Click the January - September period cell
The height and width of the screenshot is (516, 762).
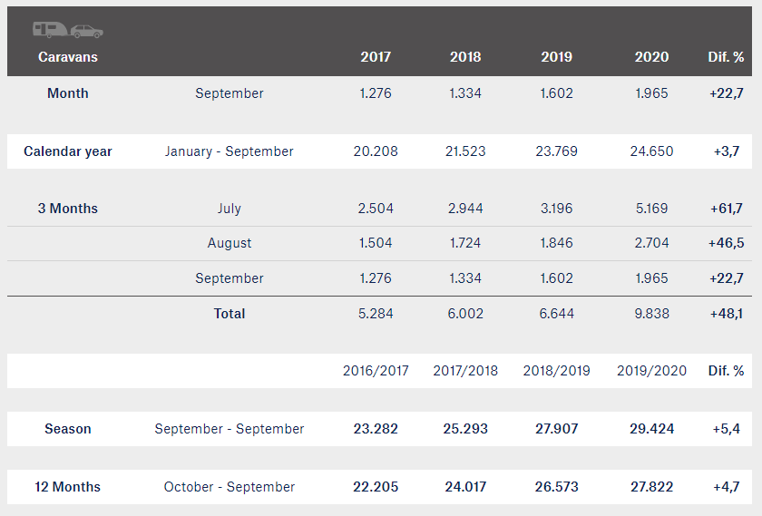(230, 151)
